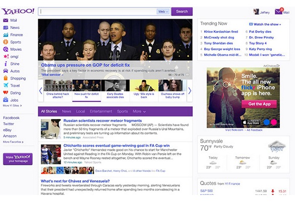Open Russian scientists recover meteor fragments article
This screenshot has height=206, width=295.
click(x=102, y=121)
